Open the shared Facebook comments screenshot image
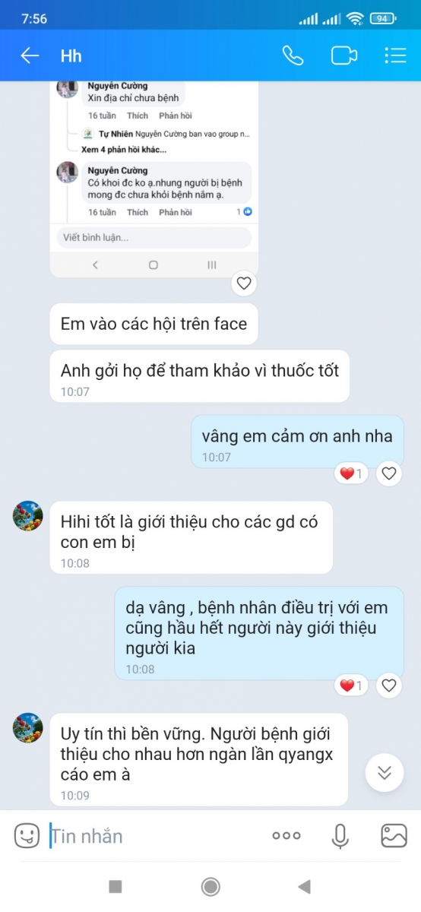 coord(154,179)
